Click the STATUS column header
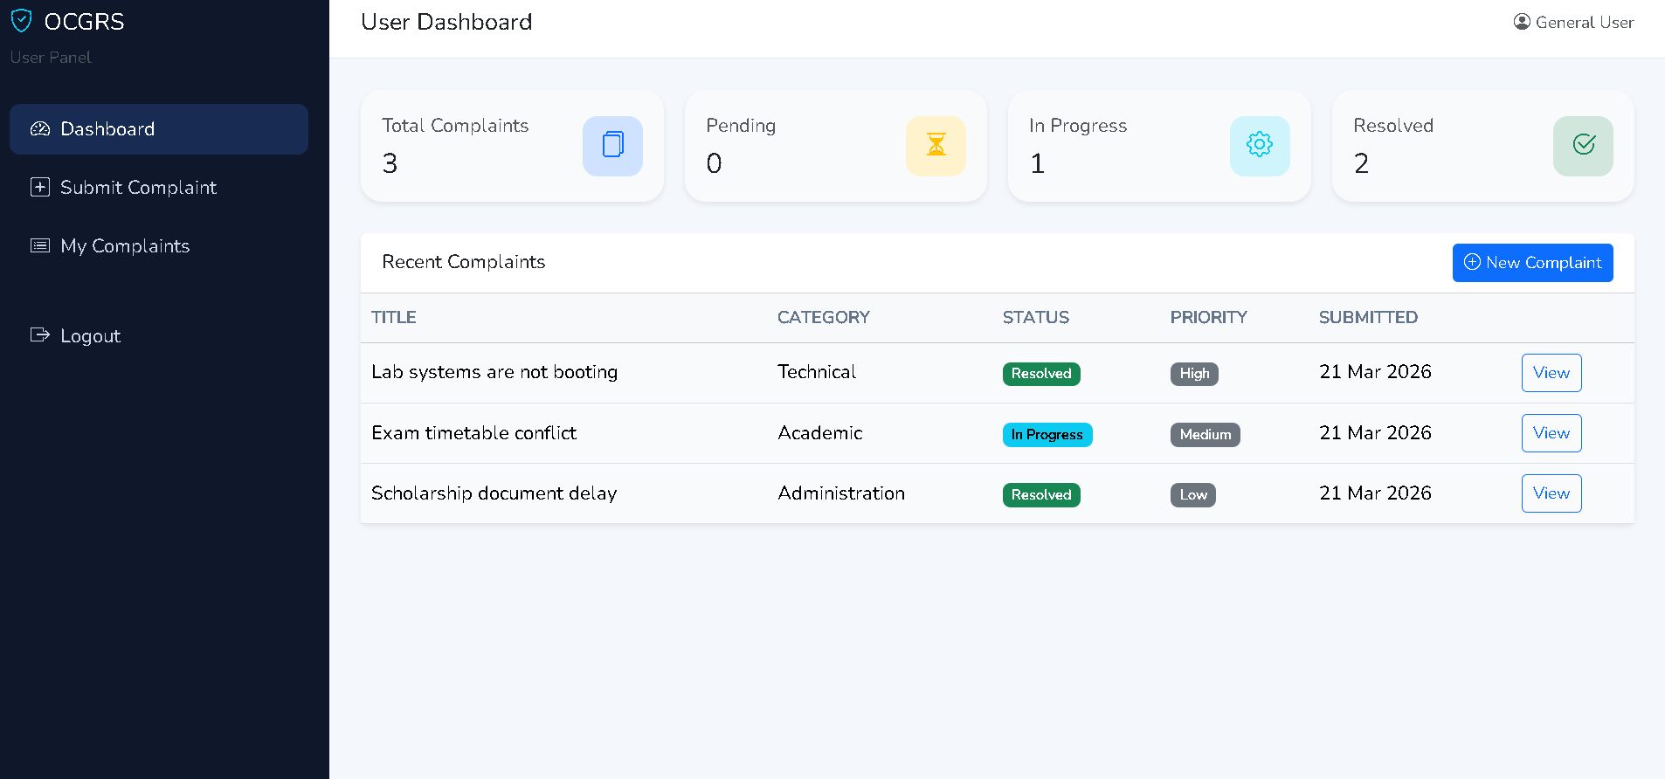 (x=1036, y=318)
